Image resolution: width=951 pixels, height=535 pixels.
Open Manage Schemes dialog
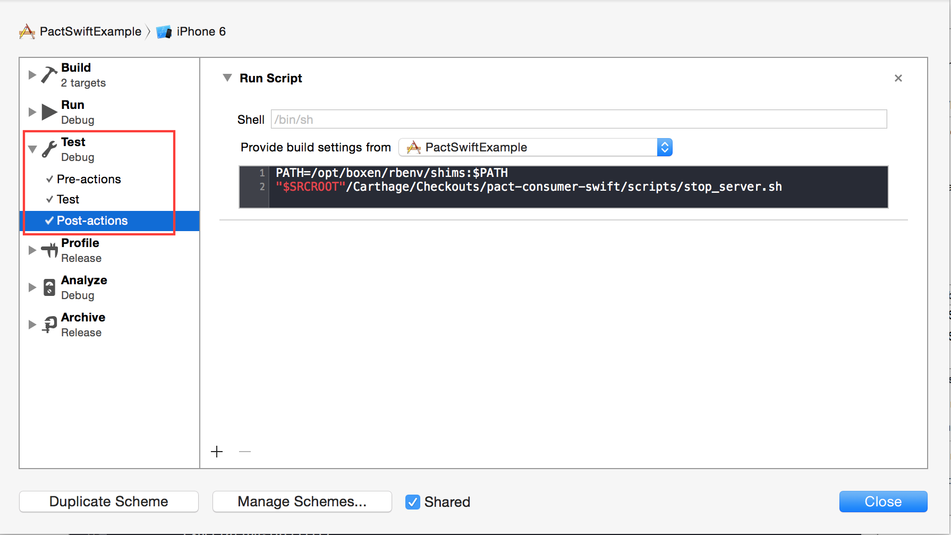[302, 502]
